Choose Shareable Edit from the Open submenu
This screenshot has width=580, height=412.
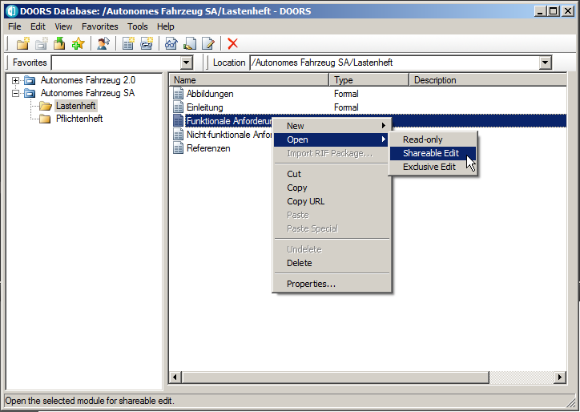coord(431,153)
